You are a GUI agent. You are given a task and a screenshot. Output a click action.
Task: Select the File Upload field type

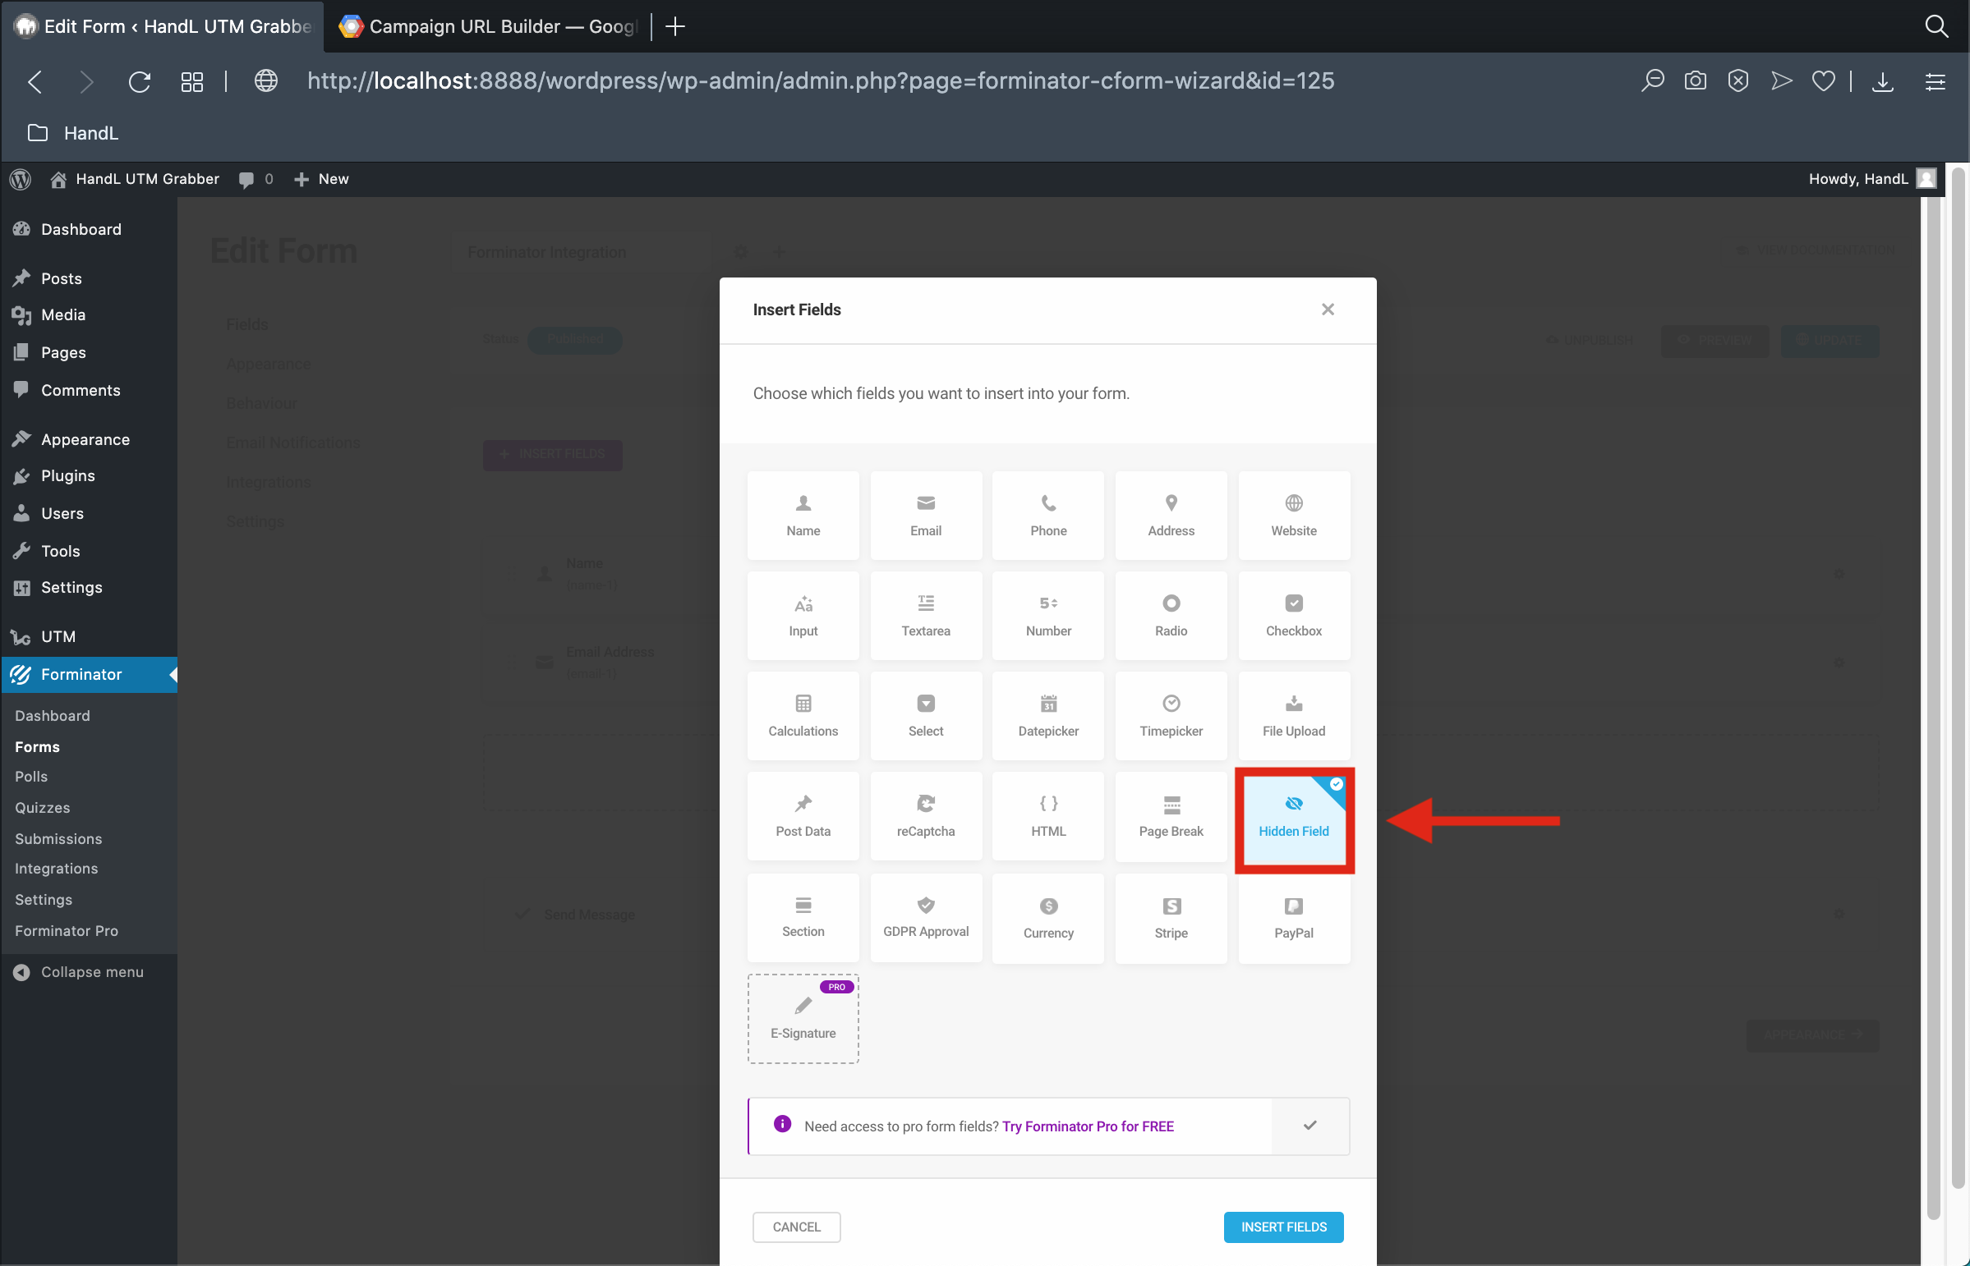click(1292, 713)
